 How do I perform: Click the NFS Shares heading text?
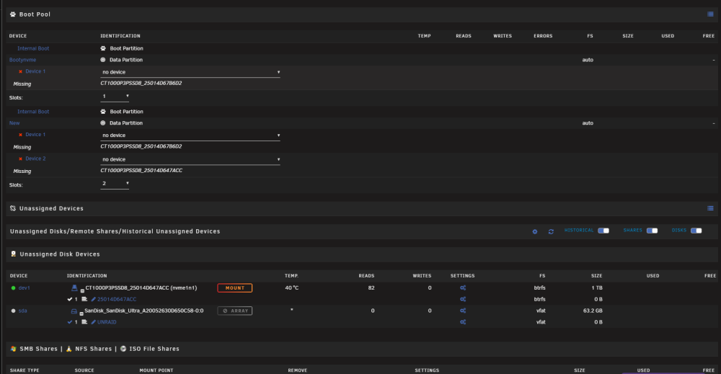(93, 349)
